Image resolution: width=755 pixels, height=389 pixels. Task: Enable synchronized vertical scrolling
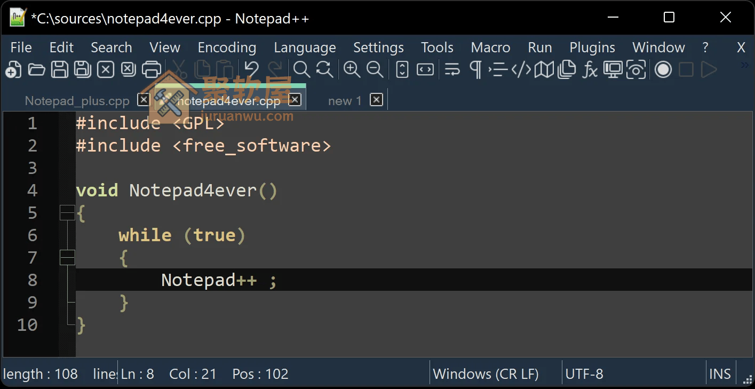(403, 69)
